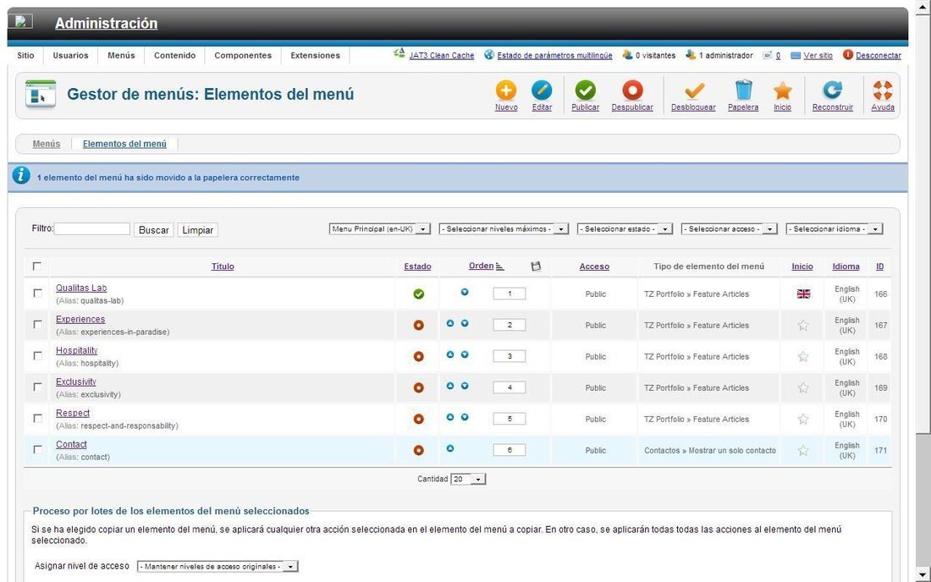The image size is (931, 582).
Task: Open the Componentes menu
Action: coord(243,55)
